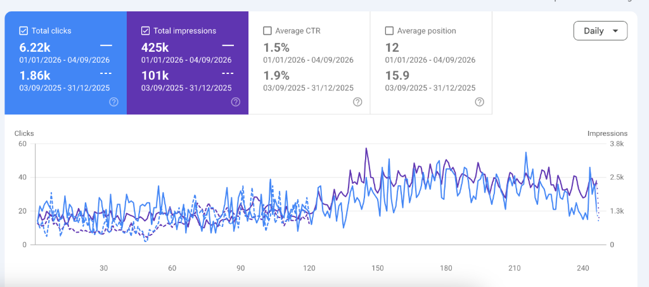
Task: Select the 425k total impressions value
Action: (x=155, y=47)
